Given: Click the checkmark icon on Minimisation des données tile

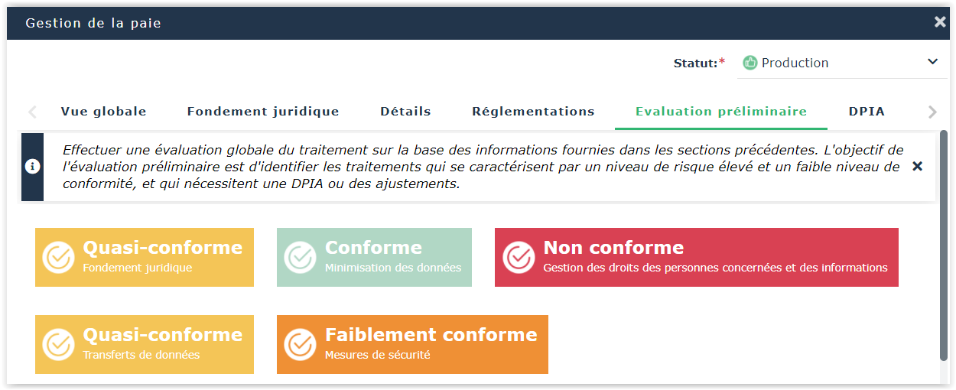Looking at the screenshot, I should click(x=301, y=258).
